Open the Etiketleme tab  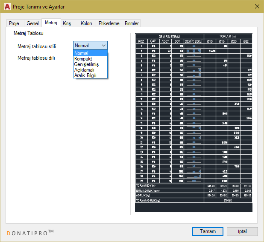point(109,23)
